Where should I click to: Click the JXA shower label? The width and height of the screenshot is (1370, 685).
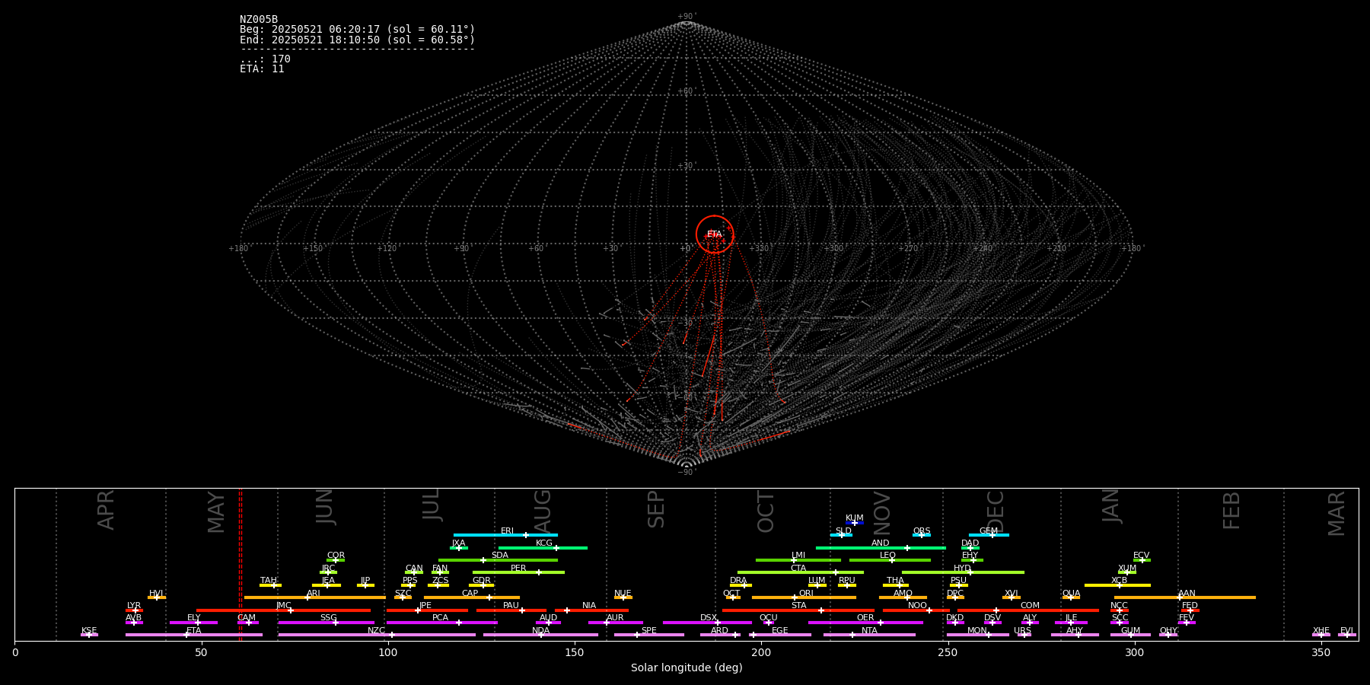click(458, 543)
